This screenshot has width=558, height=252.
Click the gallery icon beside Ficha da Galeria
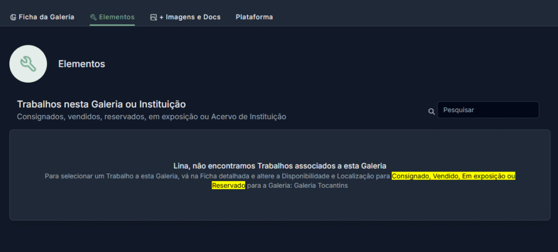point(13,17)
